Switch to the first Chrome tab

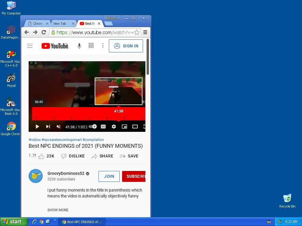[37, 24]
